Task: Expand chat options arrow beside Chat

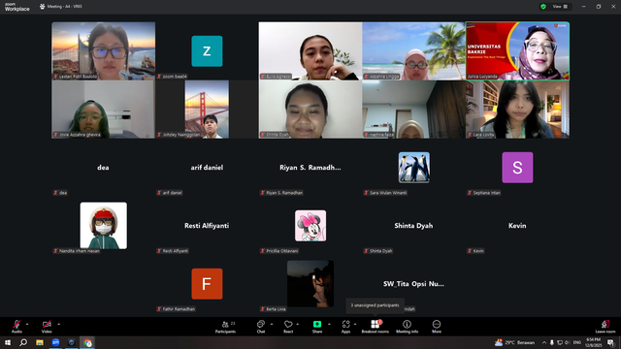Action: [x=272, y=324]
